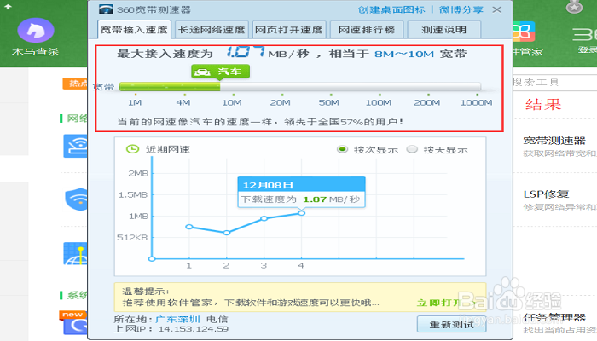Click the 重新测试 button
597x341 pixels.
(451, 324)
